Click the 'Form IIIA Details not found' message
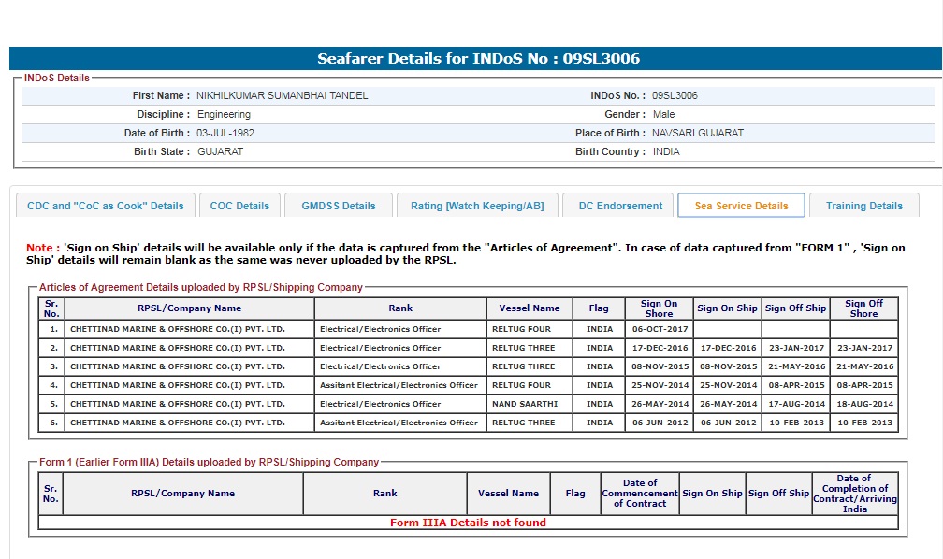 coord(468,523)
